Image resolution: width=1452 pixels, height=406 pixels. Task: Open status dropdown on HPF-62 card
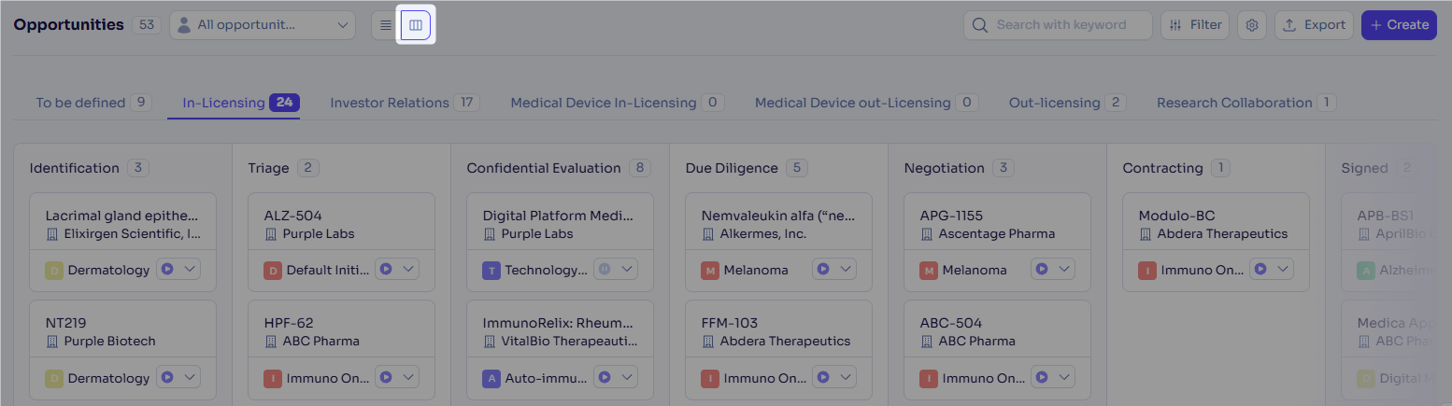point(397,377)
